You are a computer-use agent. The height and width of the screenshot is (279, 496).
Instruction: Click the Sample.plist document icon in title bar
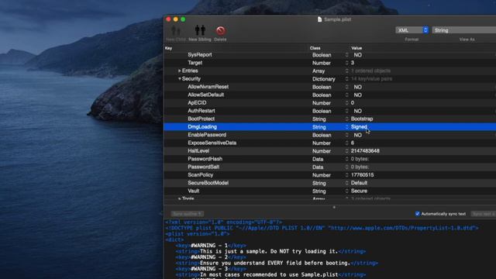click(x=319, y=19)
